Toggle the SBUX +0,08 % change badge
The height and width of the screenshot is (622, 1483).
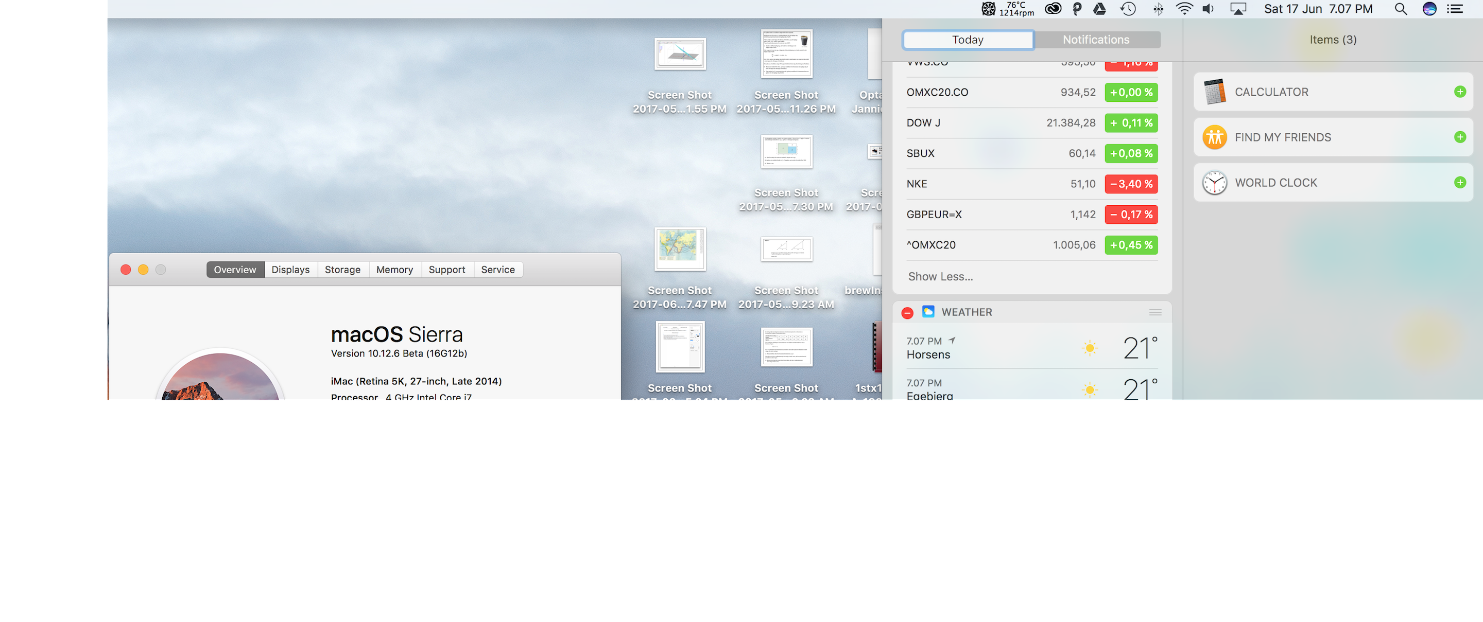(x=1131, y=153)
